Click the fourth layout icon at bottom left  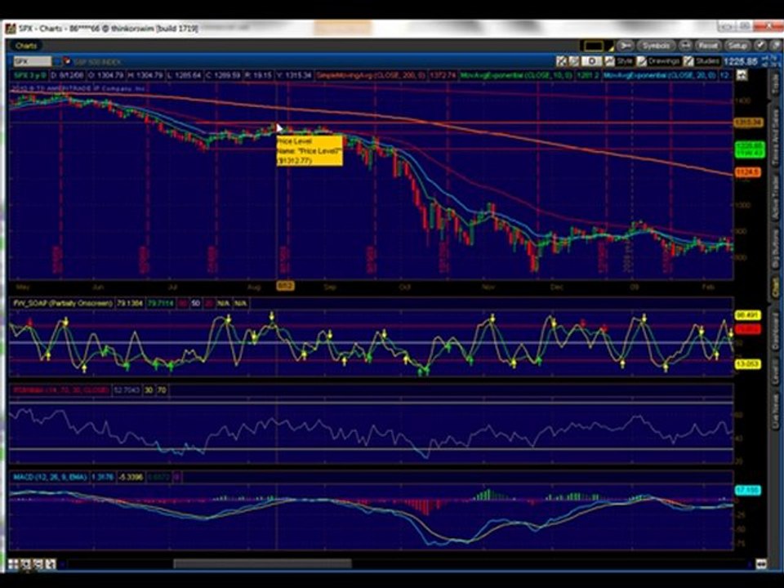(51, 564)
